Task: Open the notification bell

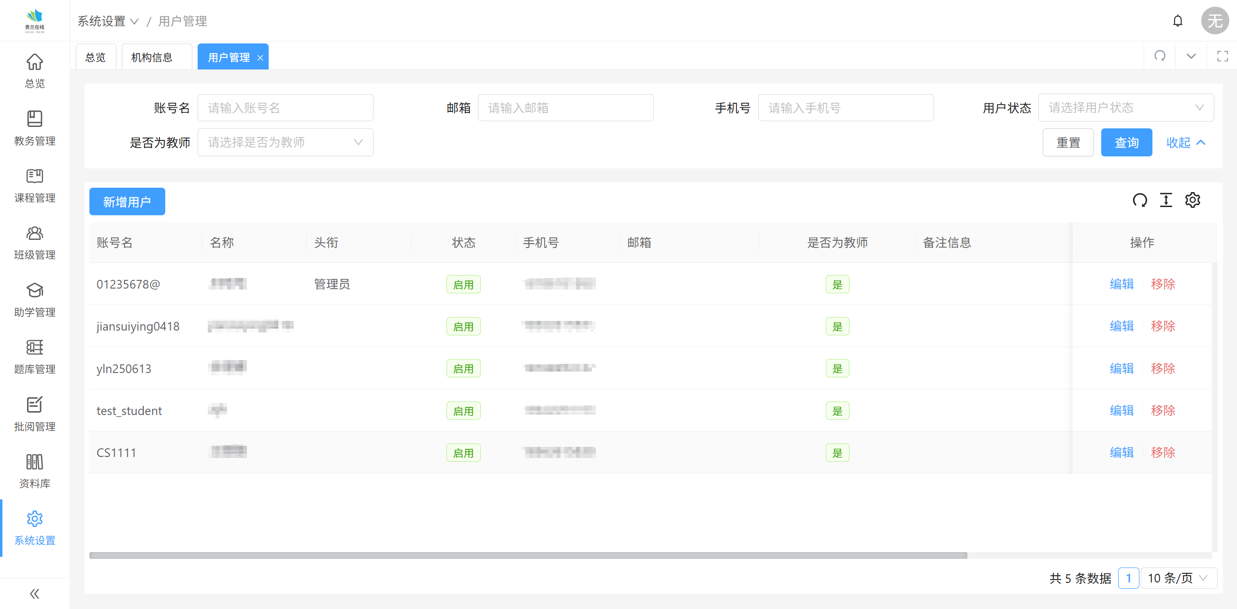Action: pyautogui.click(x=1178, y=21)
